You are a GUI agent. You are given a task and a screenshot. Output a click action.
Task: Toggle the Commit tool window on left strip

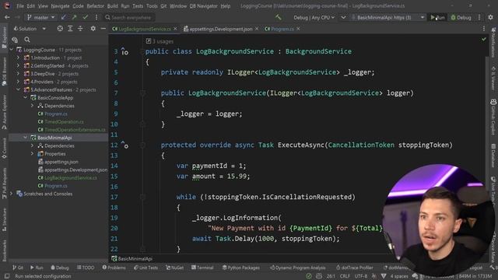tap(4, 149)
